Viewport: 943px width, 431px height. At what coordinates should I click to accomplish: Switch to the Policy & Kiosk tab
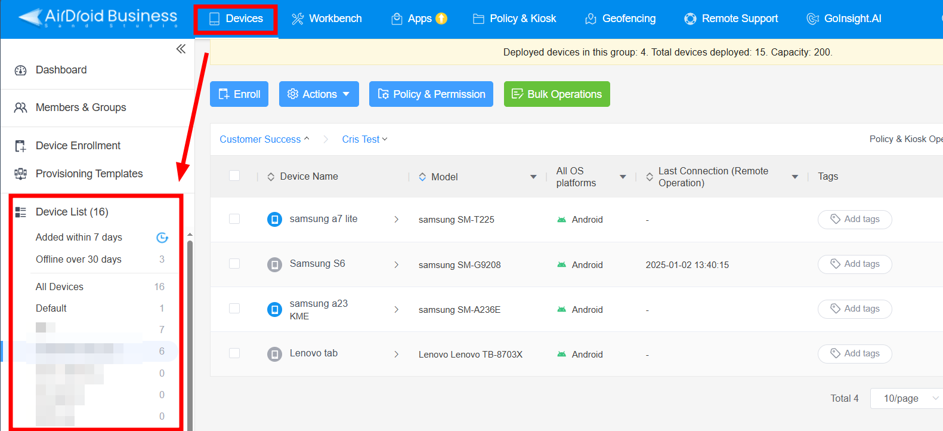coord(514,19)
